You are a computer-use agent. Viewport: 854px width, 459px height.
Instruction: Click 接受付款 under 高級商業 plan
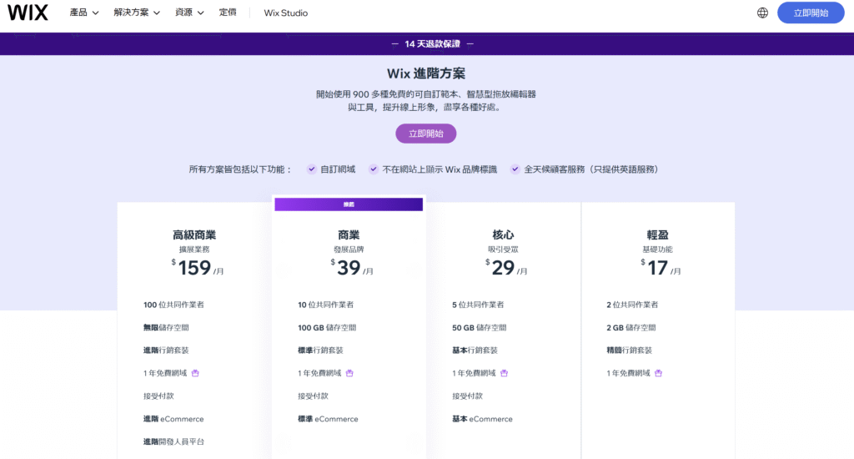pyautogui.click(x=158, y=396)
